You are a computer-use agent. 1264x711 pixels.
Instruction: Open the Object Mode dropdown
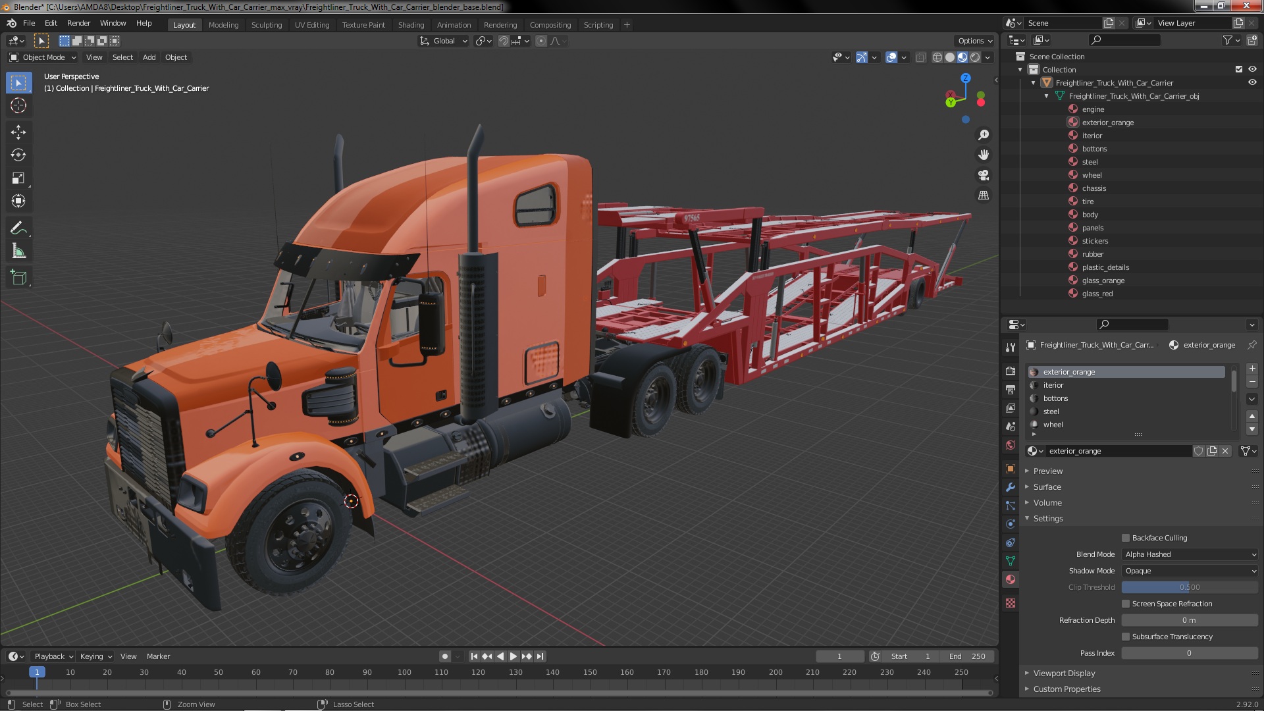pos(43,57)
